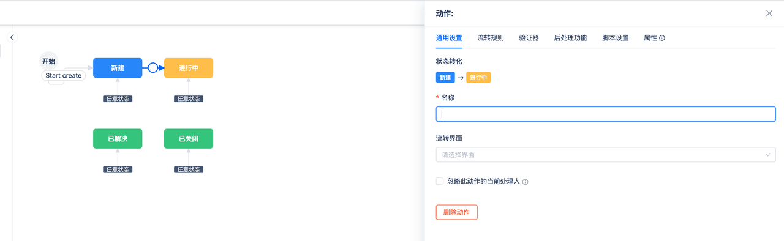This screenshot has height=241, width=784.
Task: Select the orange 进行中 status node
Action: (189, 68)
